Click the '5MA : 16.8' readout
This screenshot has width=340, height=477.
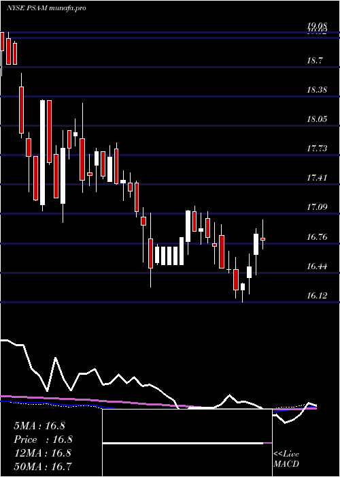tap(39, 425)
